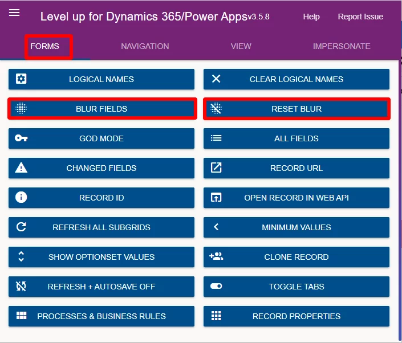The width and height of the screenshot is (402, 343).
Task: Select Refresh + Autosave Off
Action: click(x=101, y=287)
